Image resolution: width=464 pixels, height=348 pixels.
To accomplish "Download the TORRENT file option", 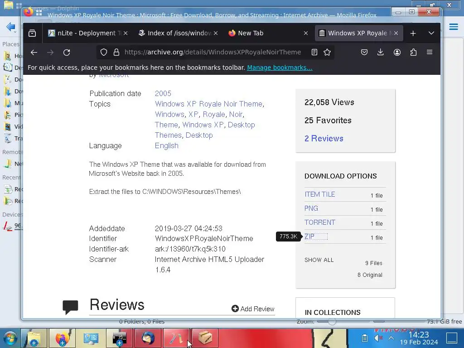I will [320, 222].
